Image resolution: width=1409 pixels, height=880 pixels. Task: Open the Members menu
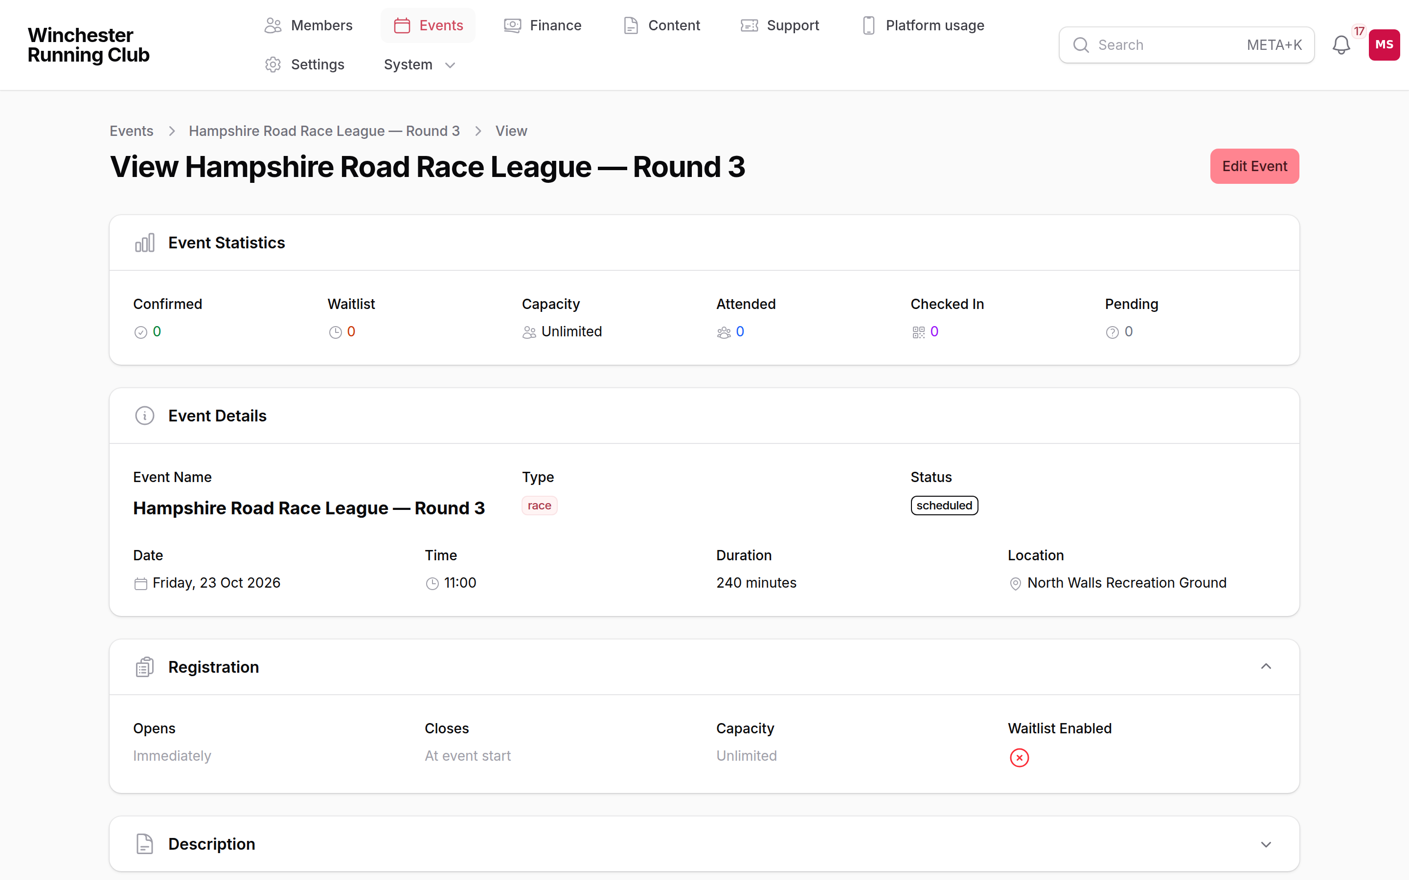pyautogui.click(x=309, y=25)
